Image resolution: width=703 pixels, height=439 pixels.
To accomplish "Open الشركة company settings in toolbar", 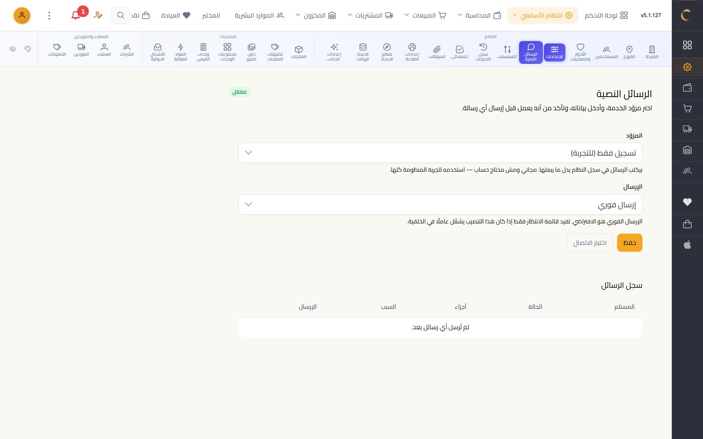I will point(652,52).
